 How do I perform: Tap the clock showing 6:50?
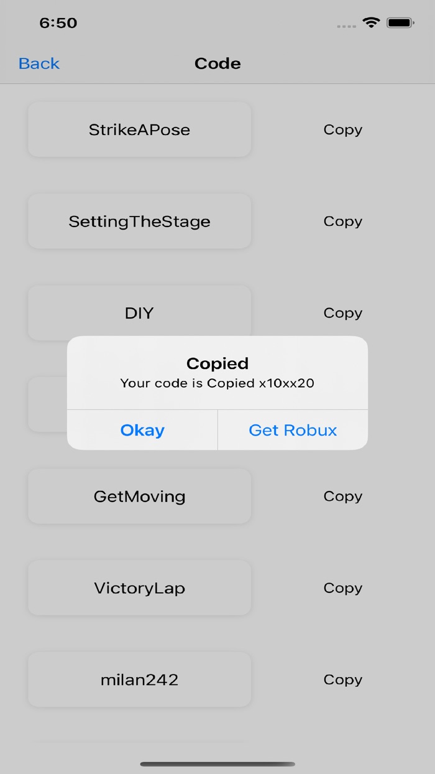(58, 22)
